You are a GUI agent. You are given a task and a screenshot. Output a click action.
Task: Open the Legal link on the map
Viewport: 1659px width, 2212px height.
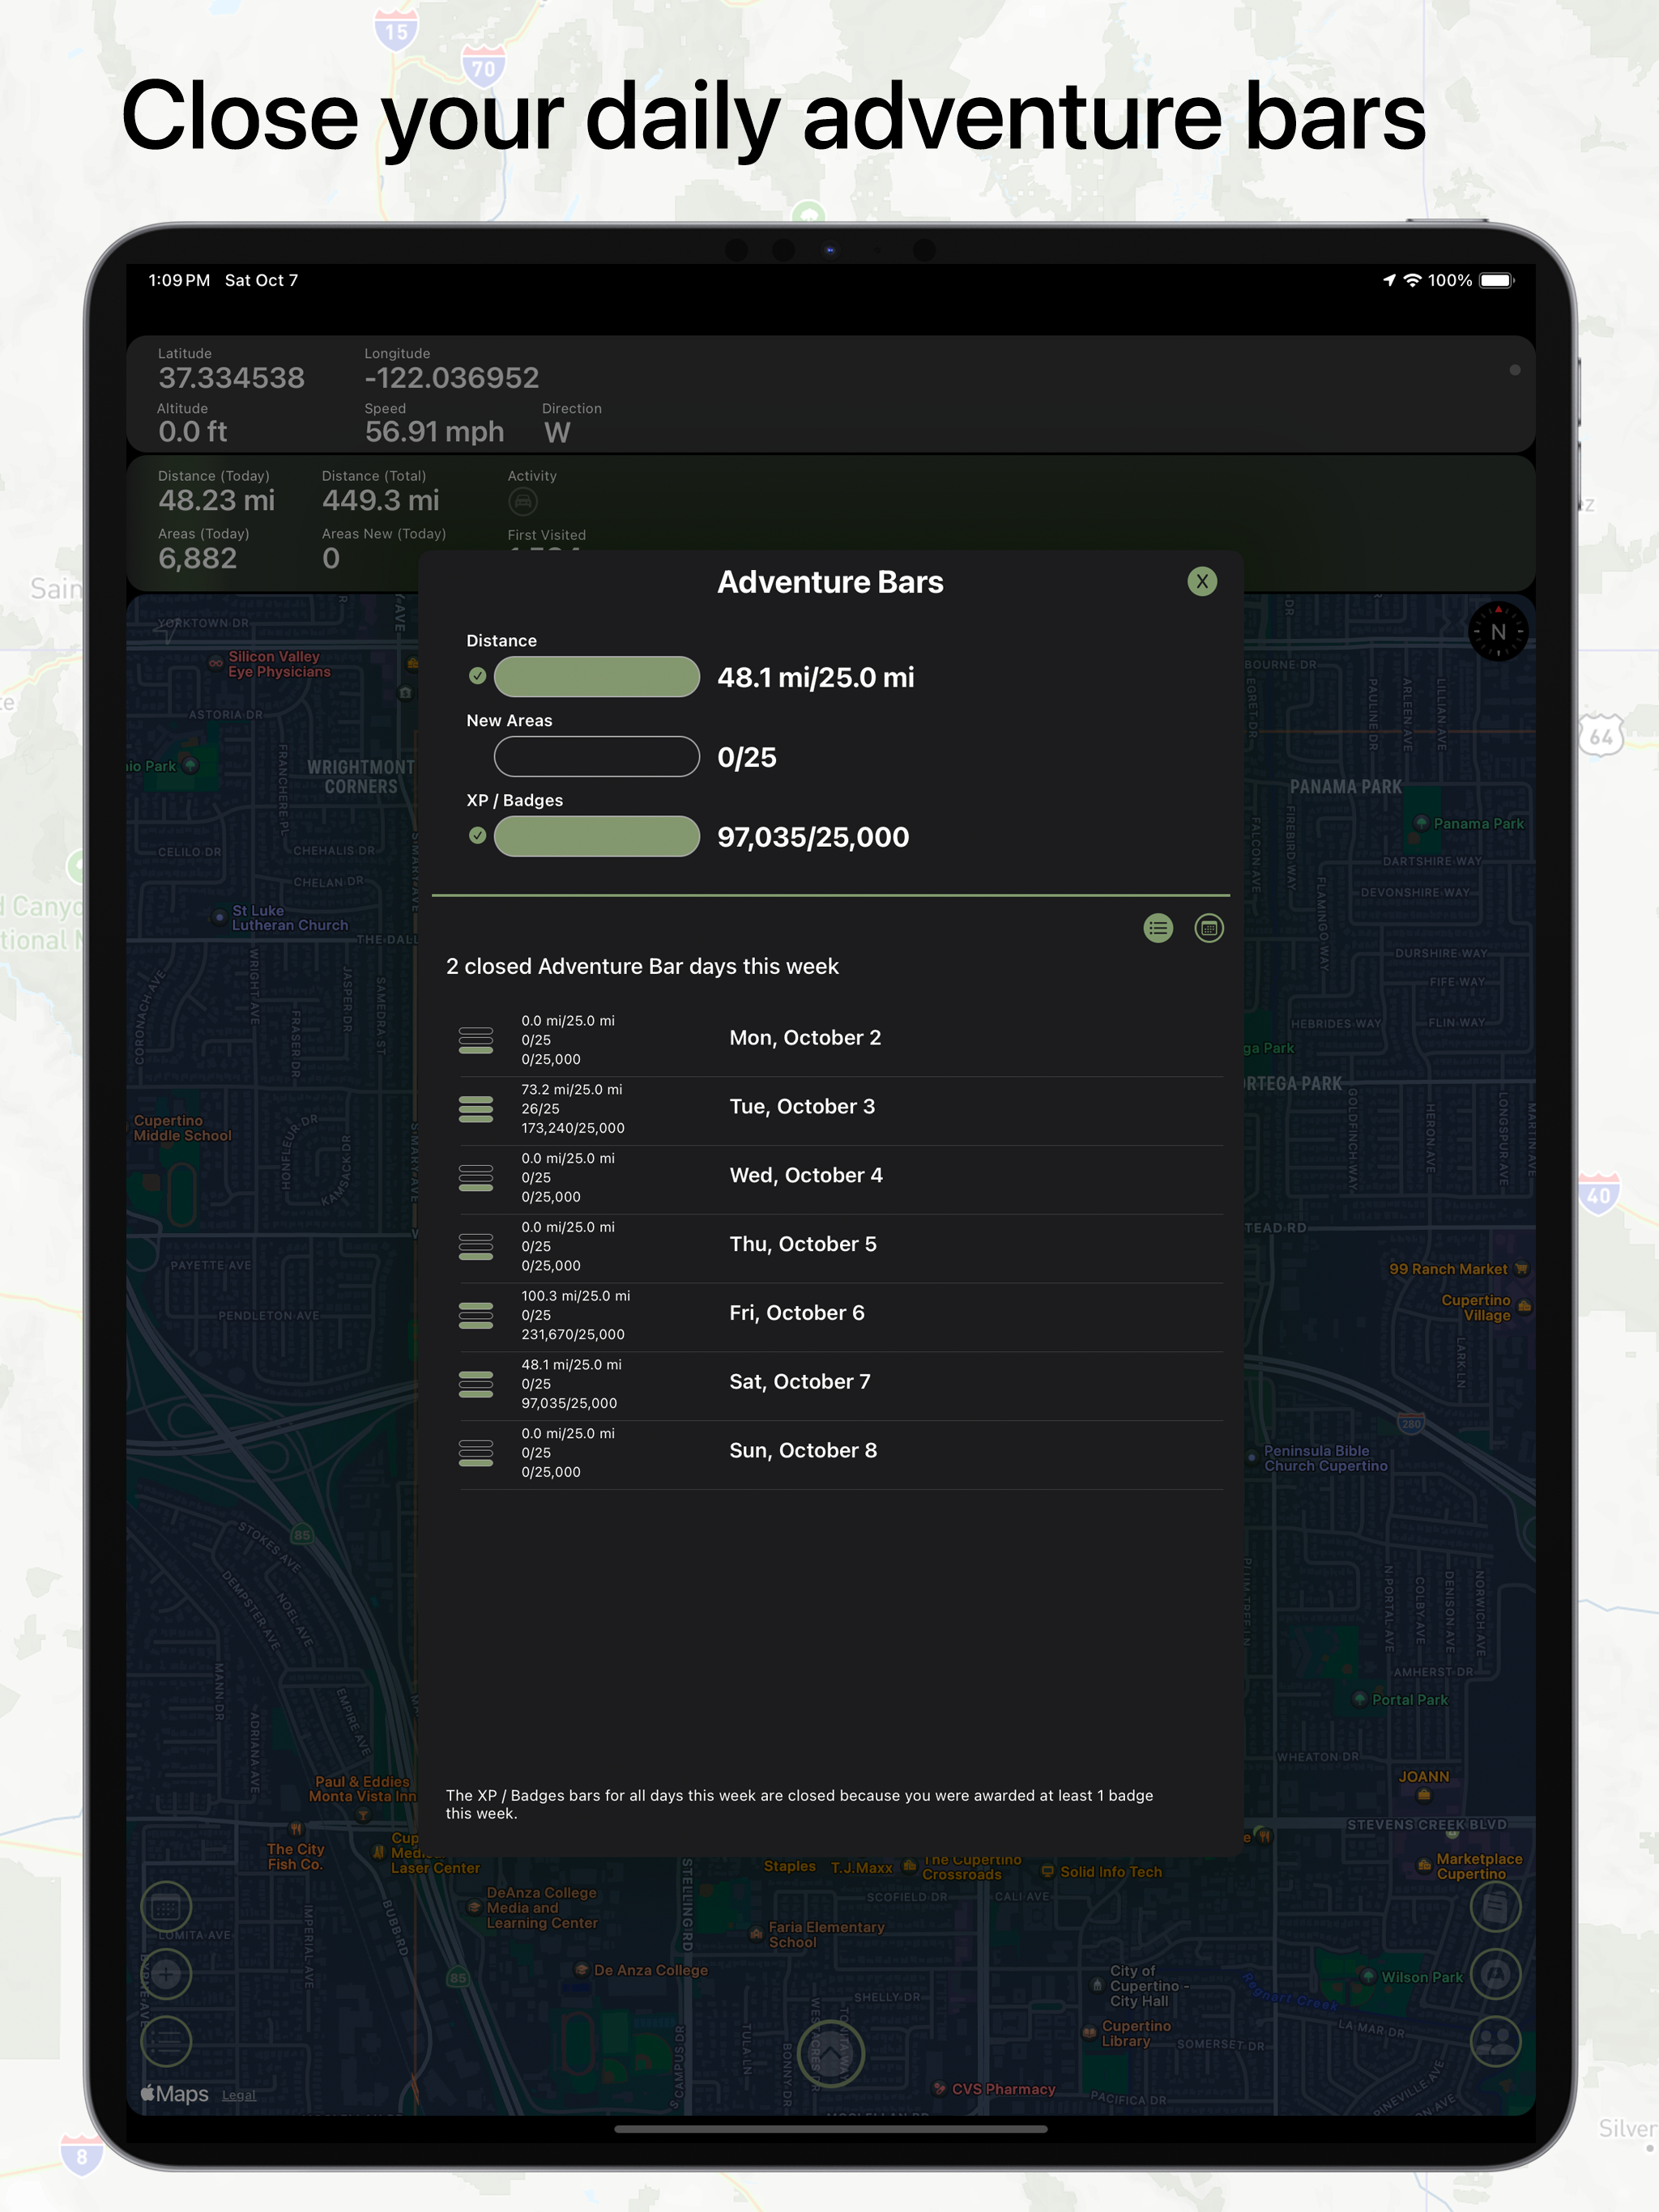(238, 2095)
